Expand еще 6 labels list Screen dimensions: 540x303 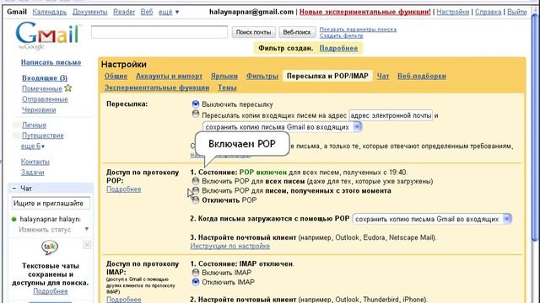coord(32,146)
